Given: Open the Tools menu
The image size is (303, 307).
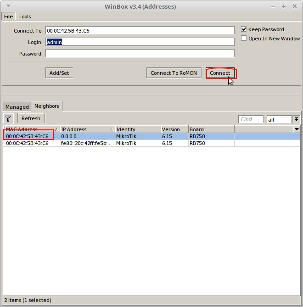Looking at the screenshot, I should 25,17.
